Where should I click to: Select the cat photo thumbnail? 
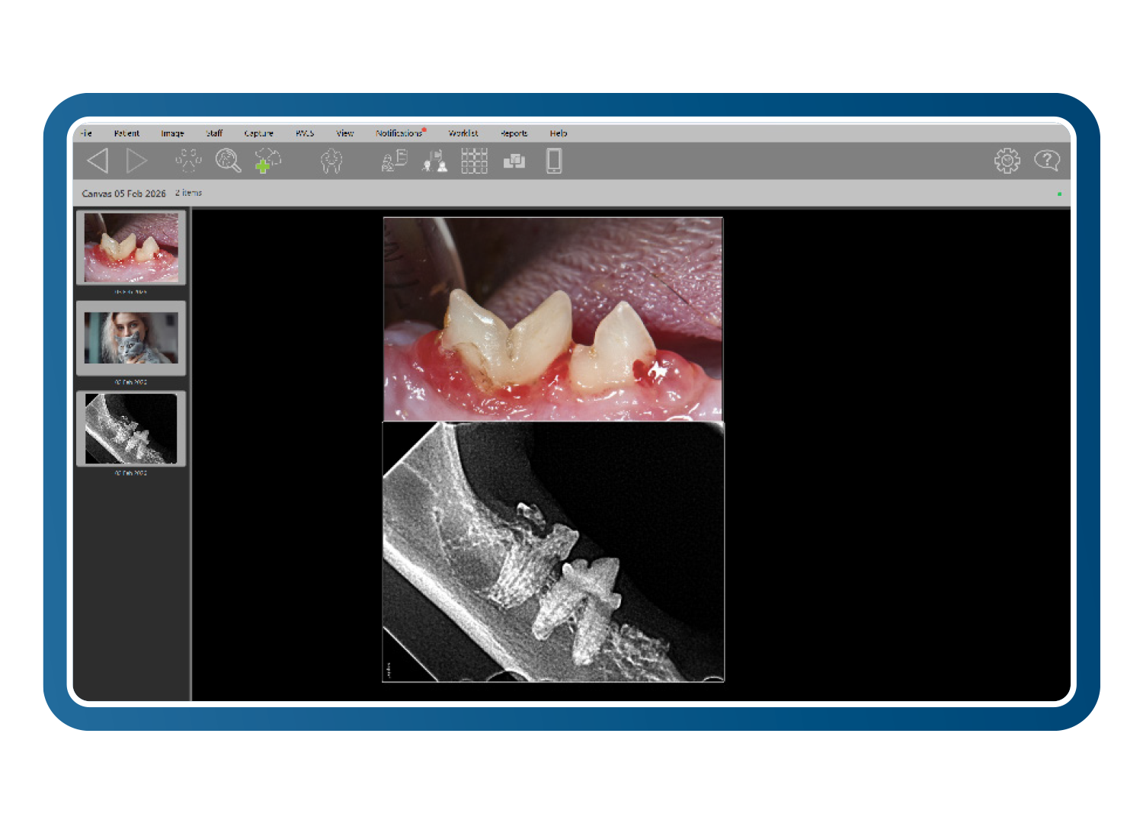(130, 338)
